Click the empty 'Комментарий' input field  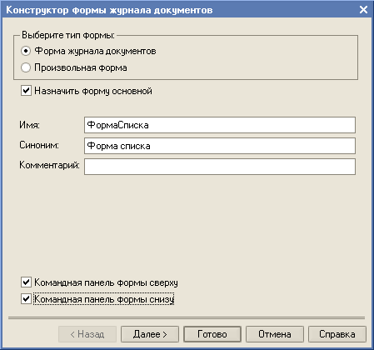220,167
